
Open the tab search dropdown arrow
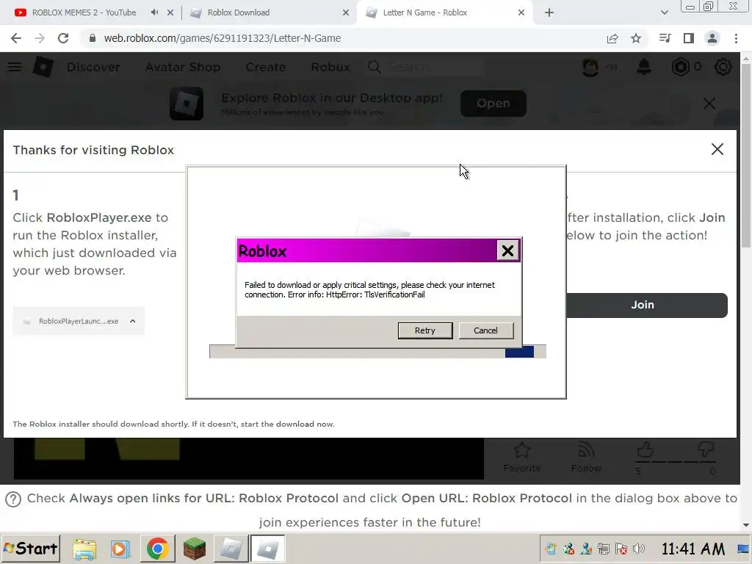664,13
